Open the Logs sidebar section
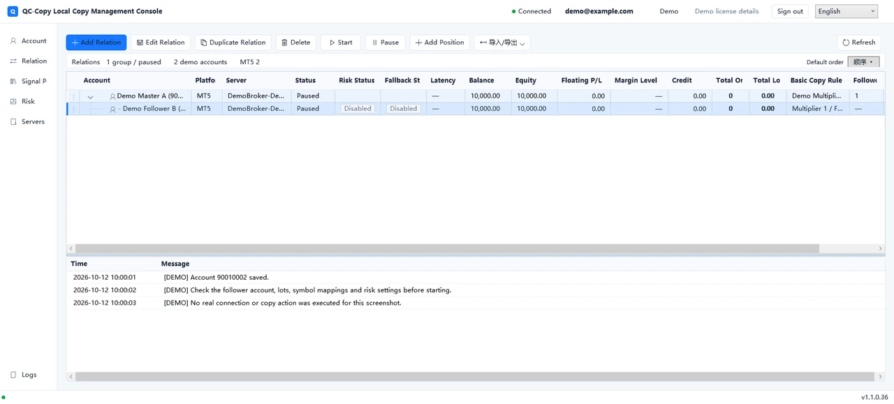The width and height of the screenshot is (894, 404). 29,375
